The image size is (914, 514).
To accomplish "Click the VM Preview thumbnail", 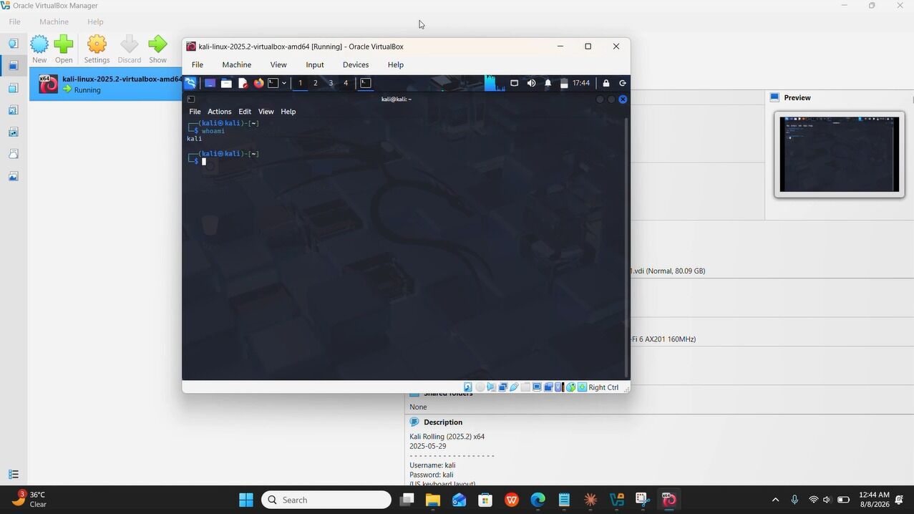I will coord(839,154).
